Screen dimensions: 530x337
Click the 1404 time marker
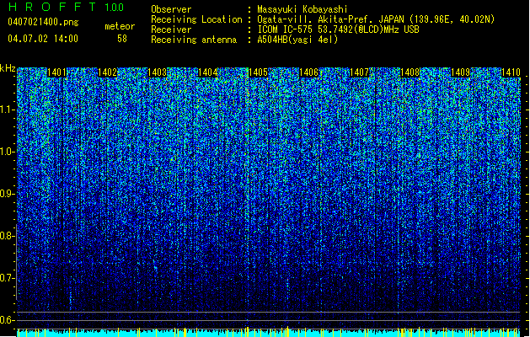point(207,72)
